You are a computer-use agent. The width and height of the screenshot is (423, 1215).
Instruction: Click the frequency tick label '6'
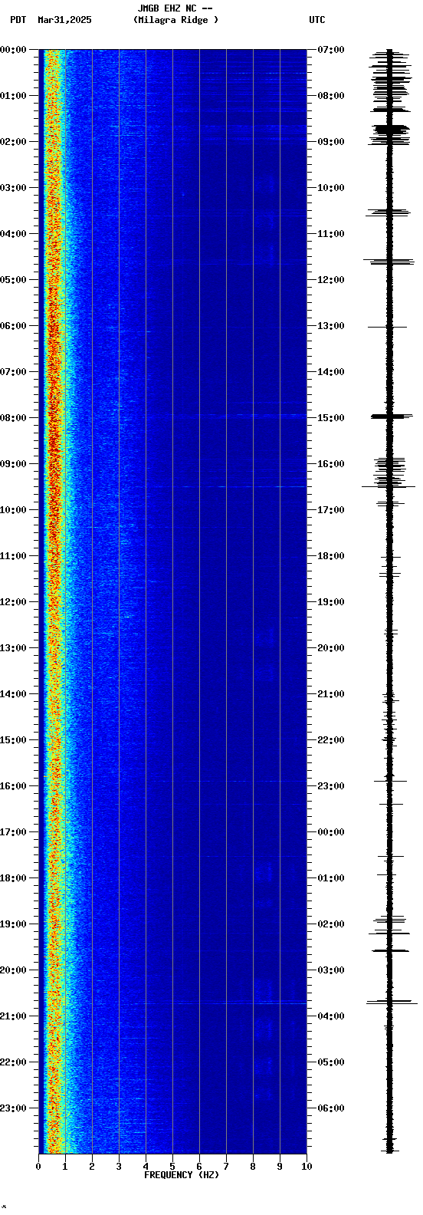tap(199, 1167)
